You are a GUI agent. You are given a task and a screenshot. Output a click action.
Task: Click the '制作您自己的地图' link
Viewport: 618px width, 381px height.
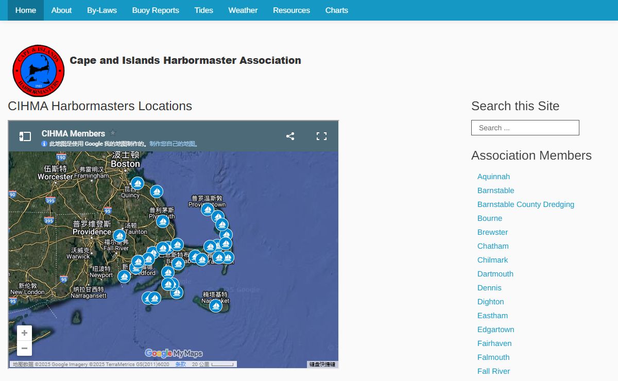[173, 144]
